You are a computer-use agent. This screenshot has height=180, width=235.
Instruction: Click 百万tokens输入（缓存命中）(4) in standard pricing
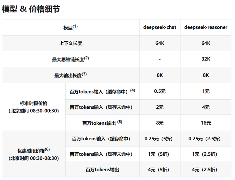click(x=102, y=91)
